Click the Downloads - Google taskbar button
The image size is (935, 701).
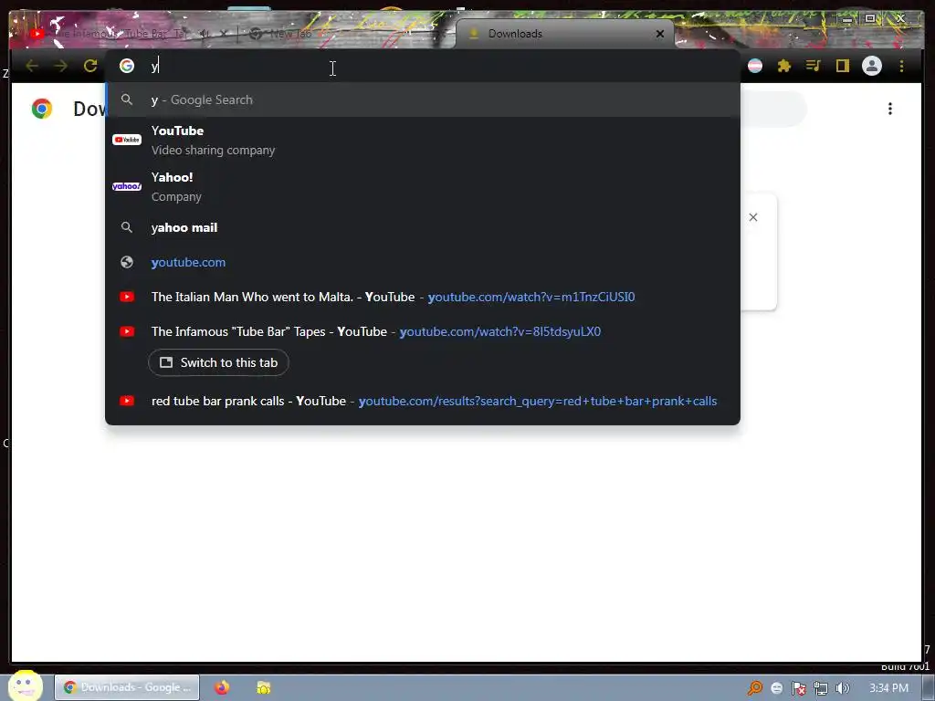click(x=127, y=687)
